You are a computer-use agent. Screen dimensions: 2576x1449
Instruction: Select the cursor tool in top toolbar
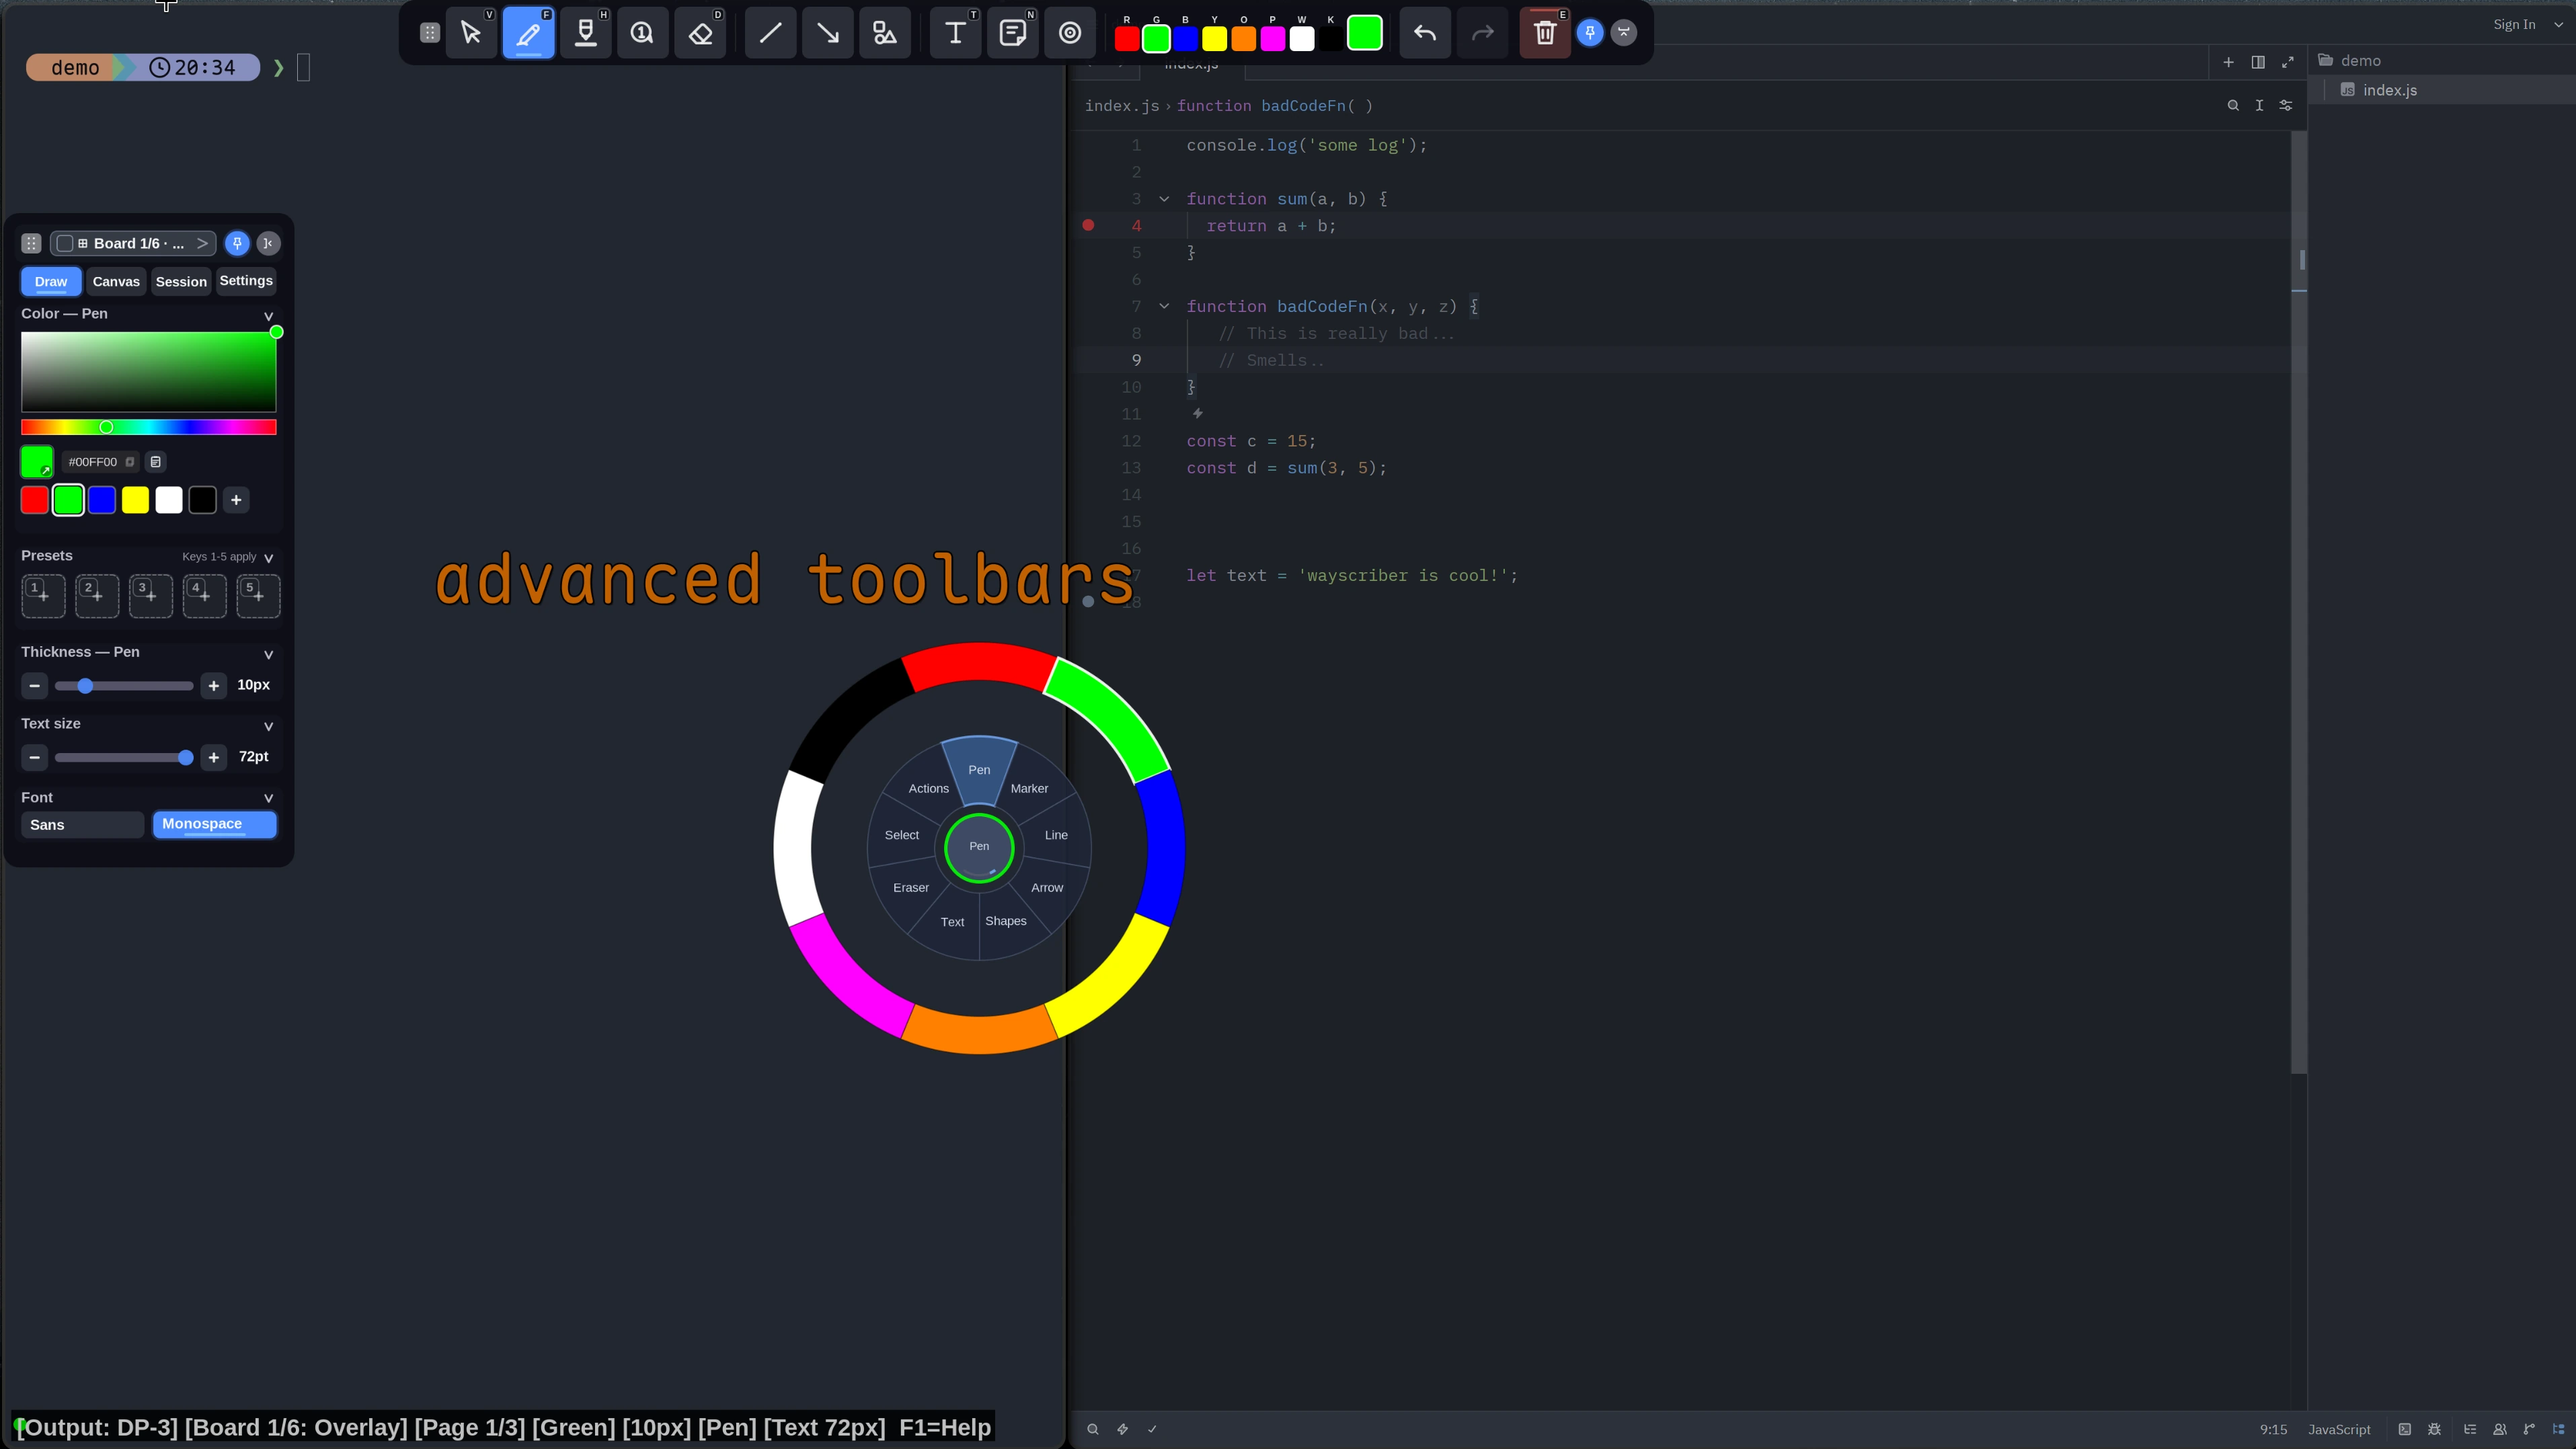tap(471, 33)
